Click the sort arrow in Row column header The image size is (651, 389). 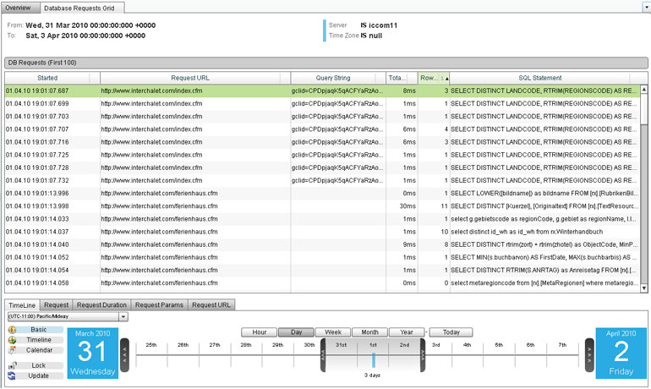click(446, 78)
